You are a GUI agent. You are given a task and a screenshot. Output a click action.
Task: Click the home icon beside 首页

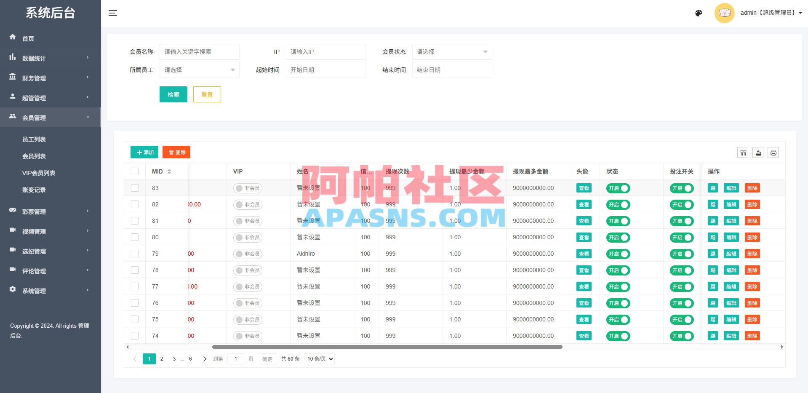point(13,37)
